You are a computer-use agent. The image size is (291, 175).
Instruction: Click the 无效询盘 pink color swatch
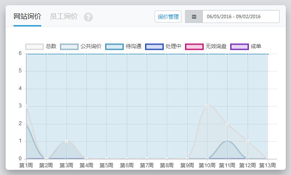coord(194,46)
